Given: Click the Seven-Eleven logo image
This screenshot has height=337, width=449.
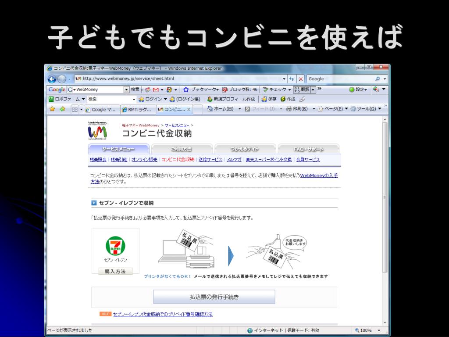Looking at the screenshot, I should pos(115,246).
